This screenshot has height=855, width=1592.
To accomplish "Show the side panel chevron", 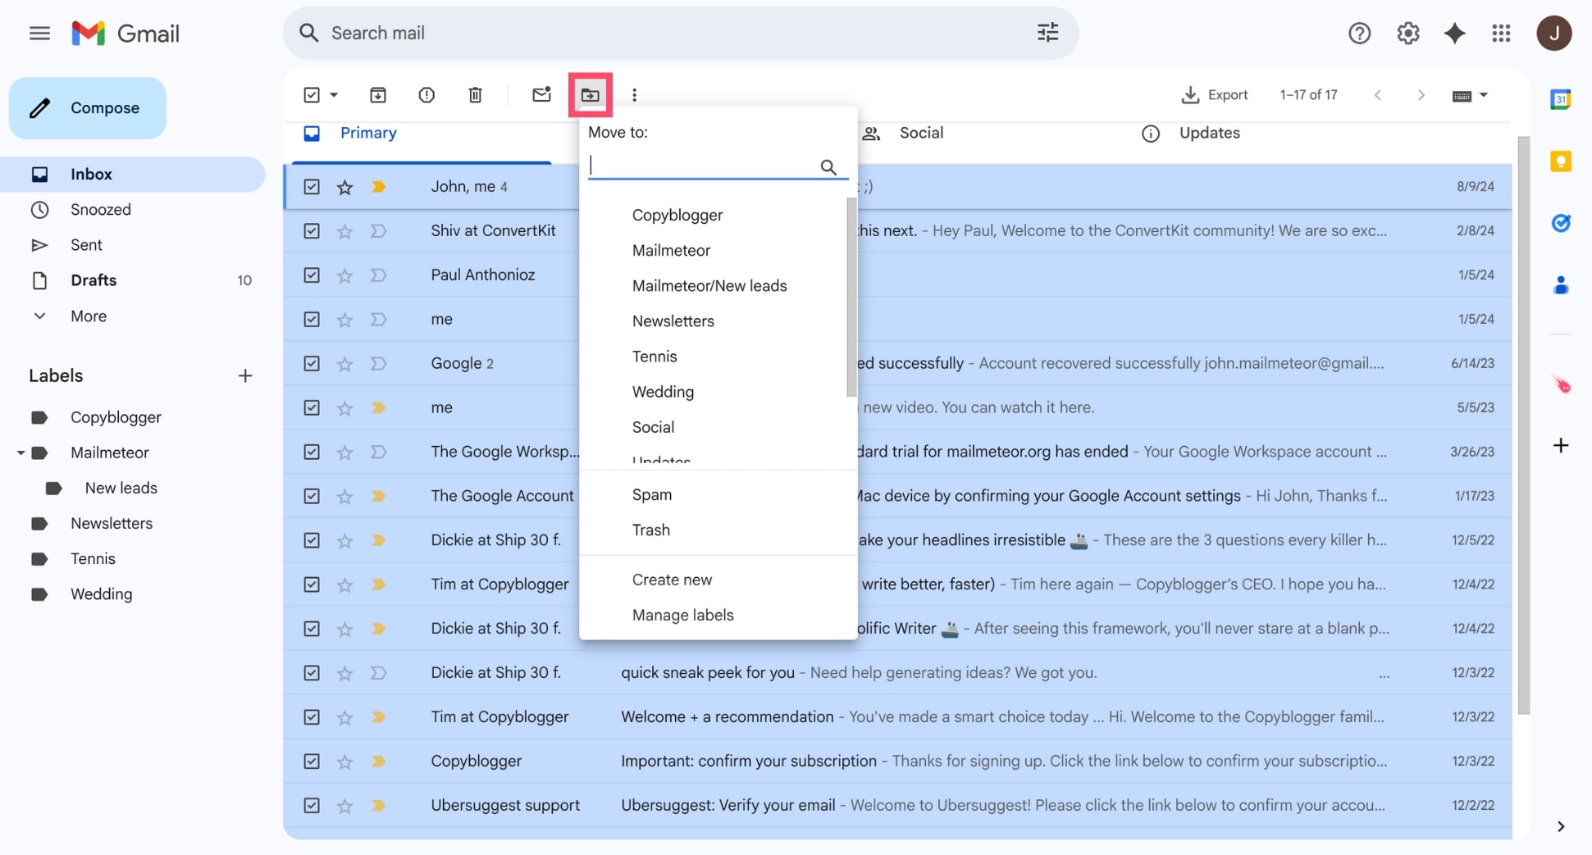I will tap(1560, 826).
